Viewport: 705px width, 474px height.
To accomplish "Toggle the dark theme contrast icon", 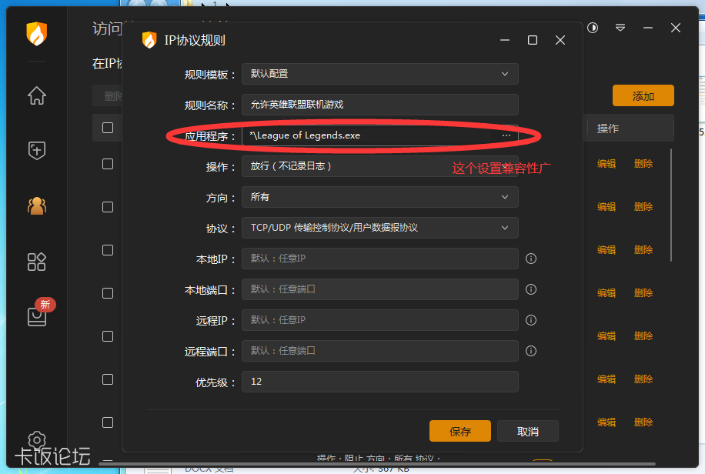I will [592, 28].
